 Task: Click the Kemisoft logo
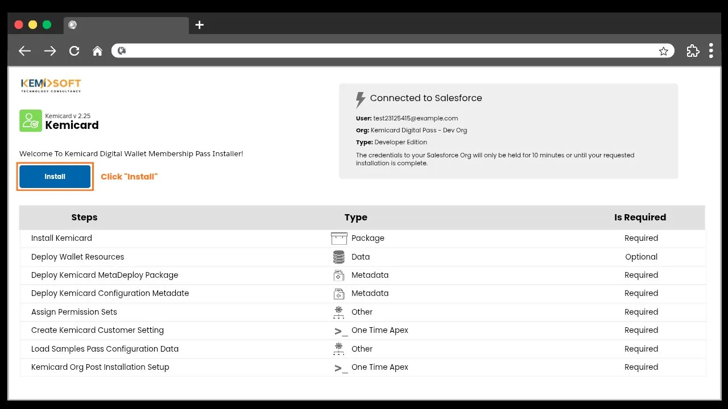51,85
